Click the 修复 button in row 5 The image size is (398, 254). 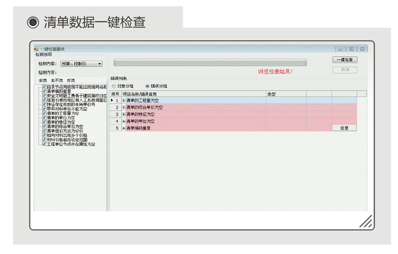coord(345,128)
